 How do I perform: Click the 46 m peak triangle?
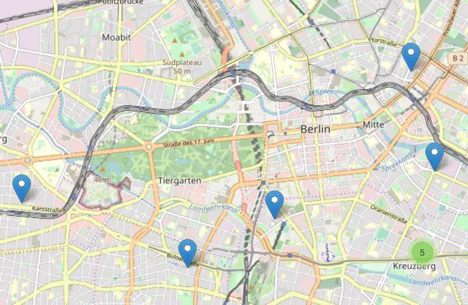(x=103, y=169)
